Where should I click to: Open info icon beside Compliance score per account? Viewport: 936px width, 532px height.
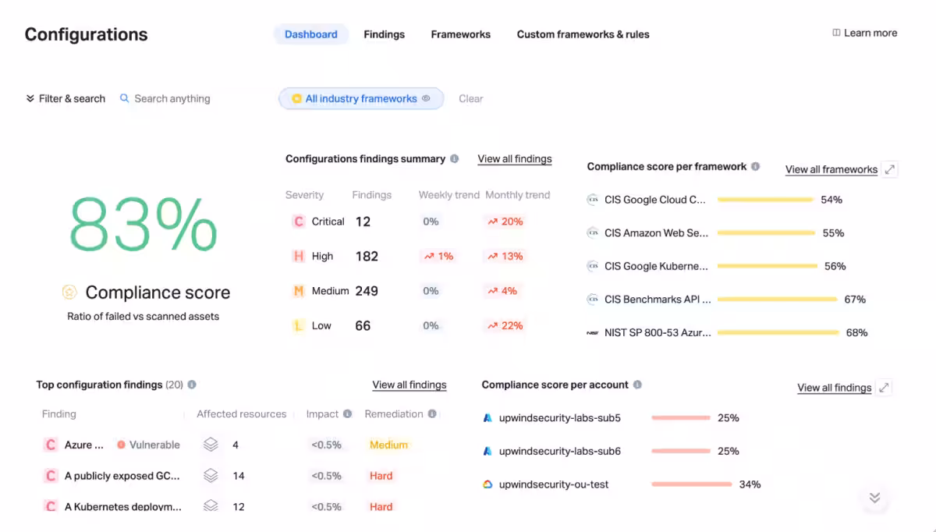click(x=637, y=385)
